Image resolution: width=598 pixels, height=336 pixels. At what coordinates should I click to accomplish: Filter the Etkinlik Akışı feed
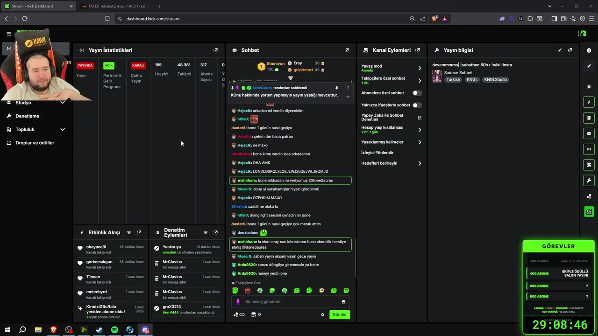[129, 232]
